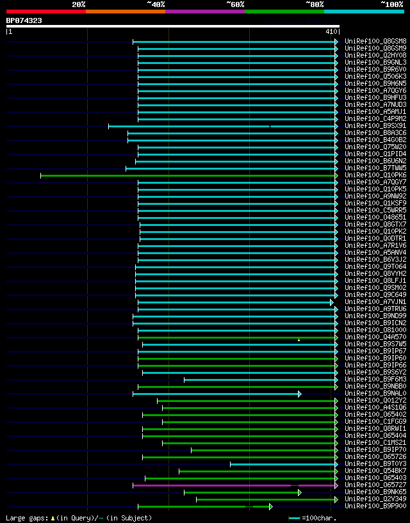Click the UniRef100_B9IP60 label
Image resolution: width=410 pixels, height=523 pixels.
[x=375, y=358]
